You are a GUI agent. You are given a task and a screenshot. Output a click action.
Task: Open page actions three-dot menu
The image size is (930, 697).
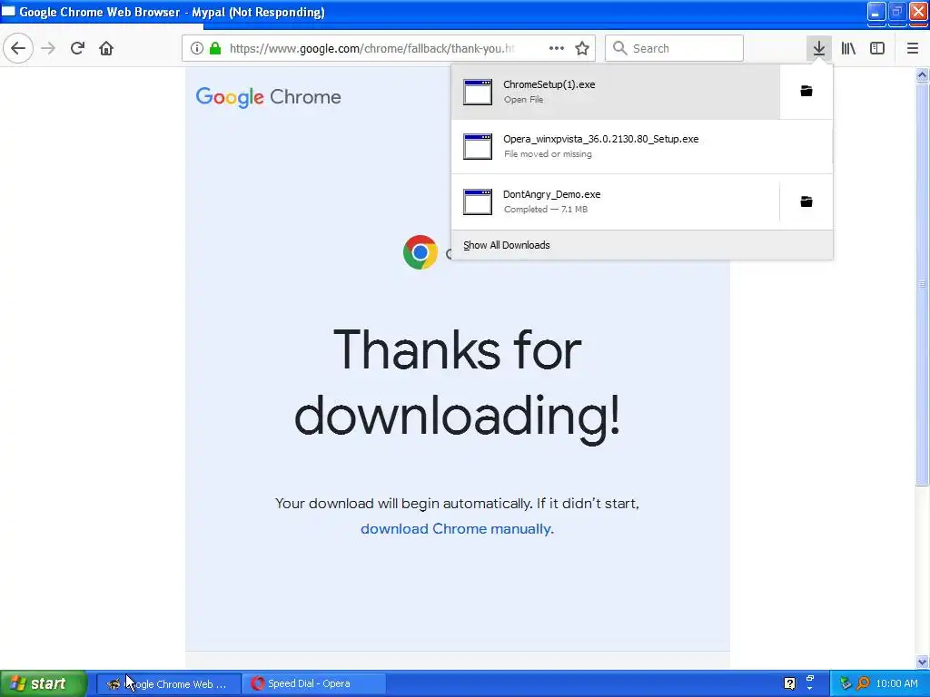tap(557, 48)
